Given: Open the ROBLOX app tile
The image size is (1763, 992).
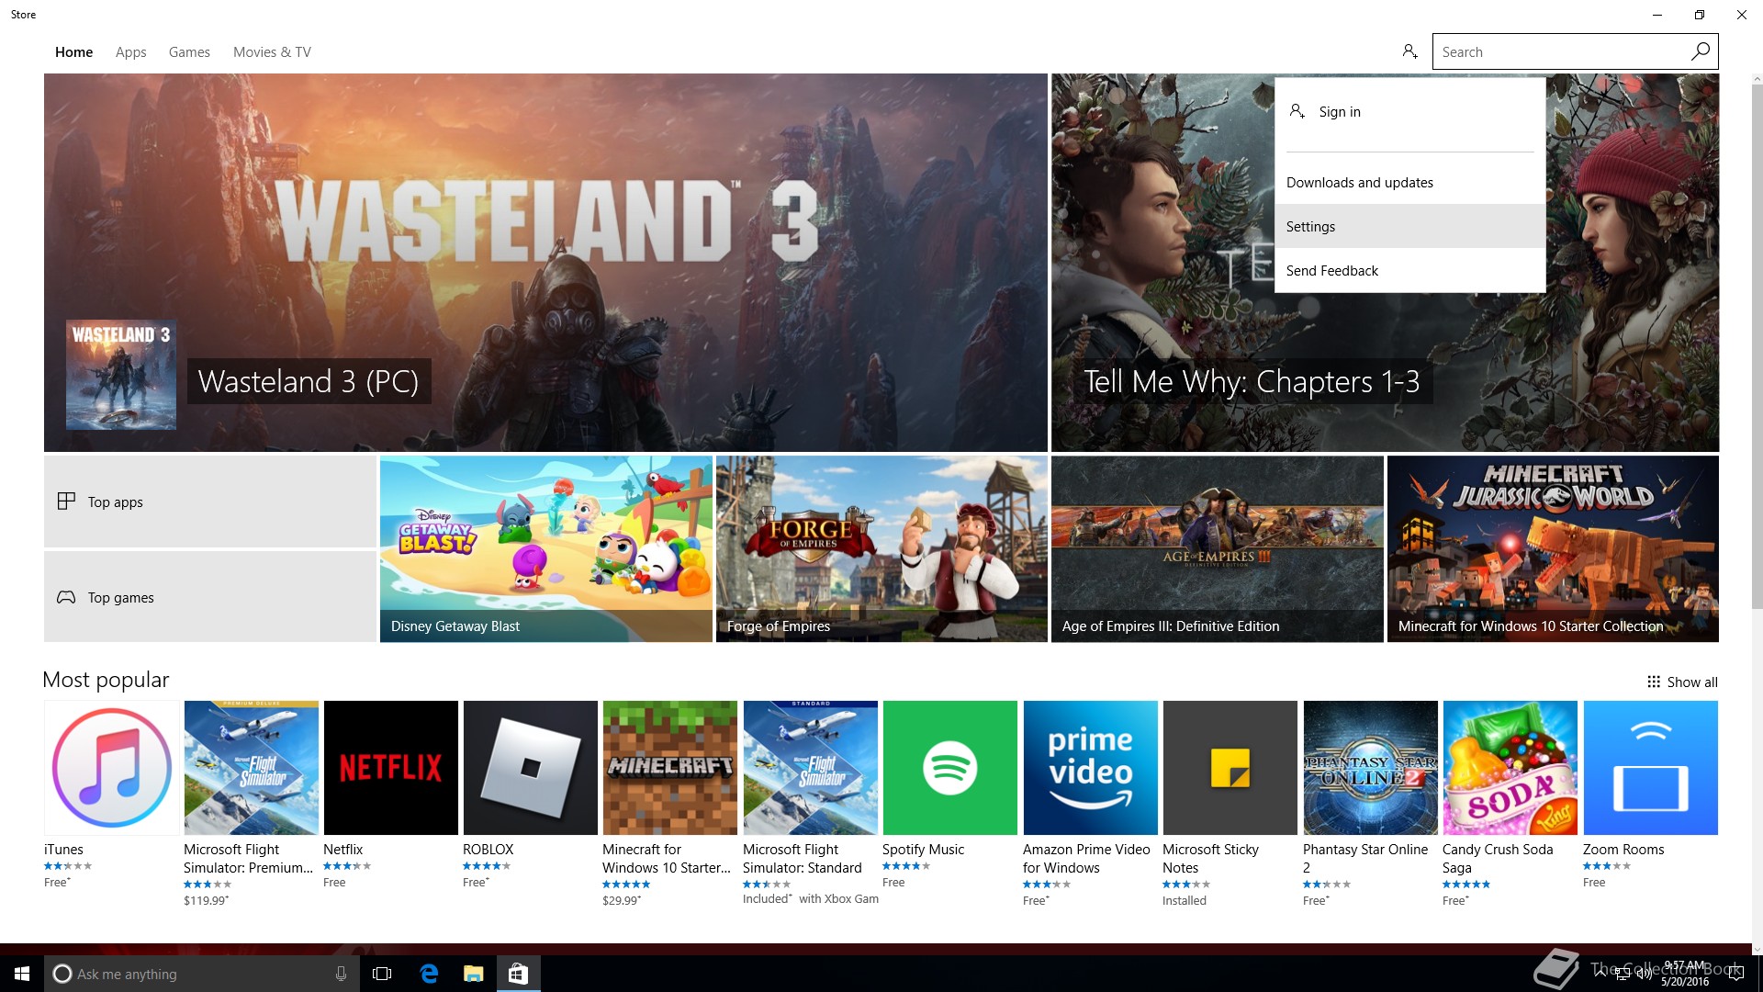Looking at the screenshot, I should pyautogui.click(x=530, y=768).
